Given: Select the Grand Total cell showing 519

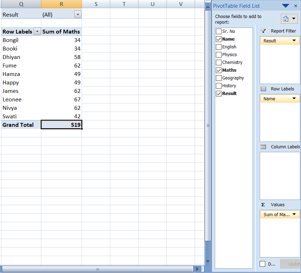Looking at the screenshot, I should coord(61,125).
